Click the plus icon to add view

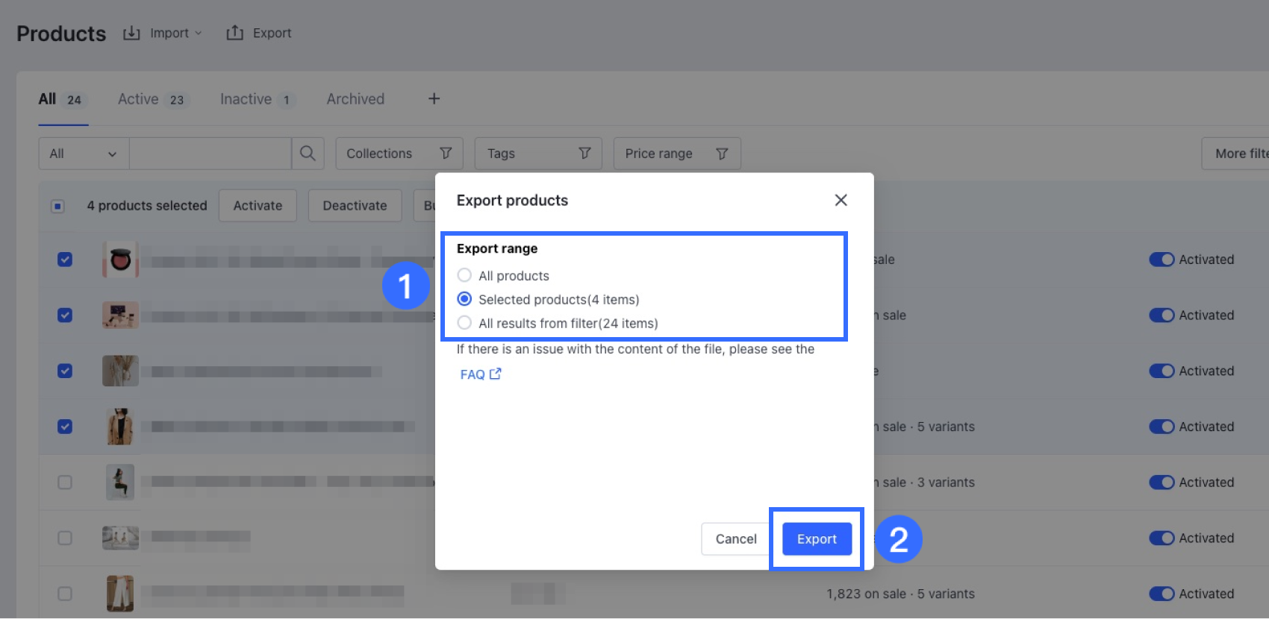pyautogui.click(x=434, y=99)
